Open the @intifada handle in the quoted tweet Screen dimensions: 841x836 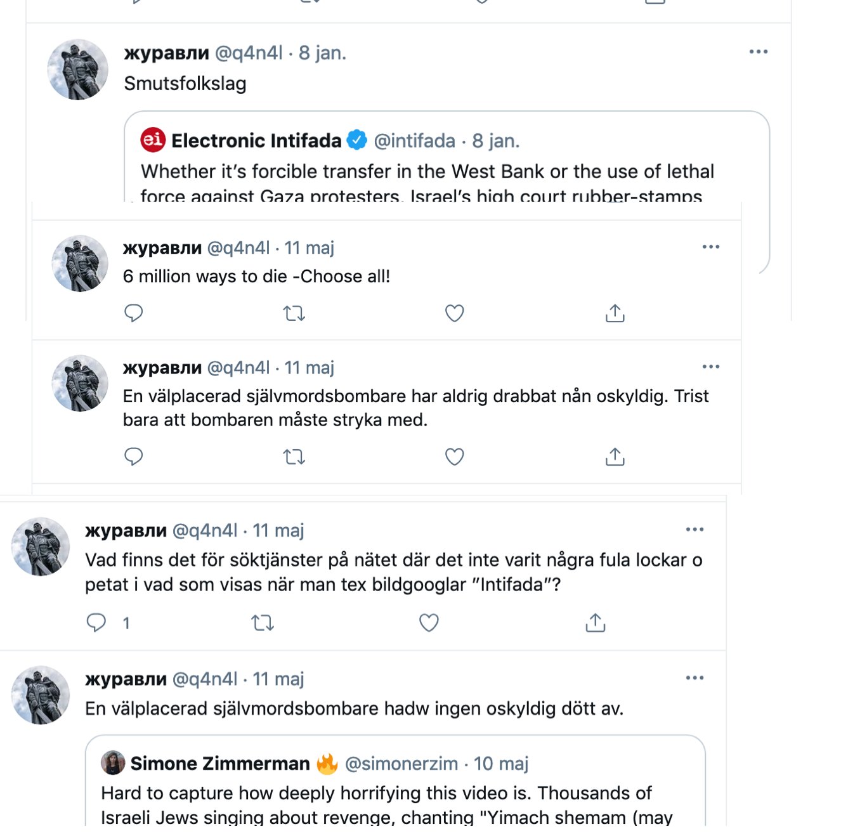(414, 141)
